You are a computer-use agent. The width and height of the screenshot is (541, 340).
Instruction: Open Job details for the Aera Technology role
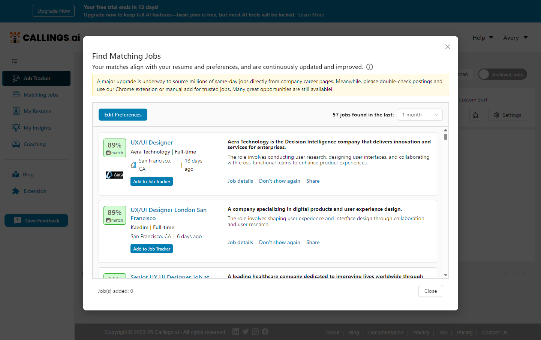pos(240,181)
